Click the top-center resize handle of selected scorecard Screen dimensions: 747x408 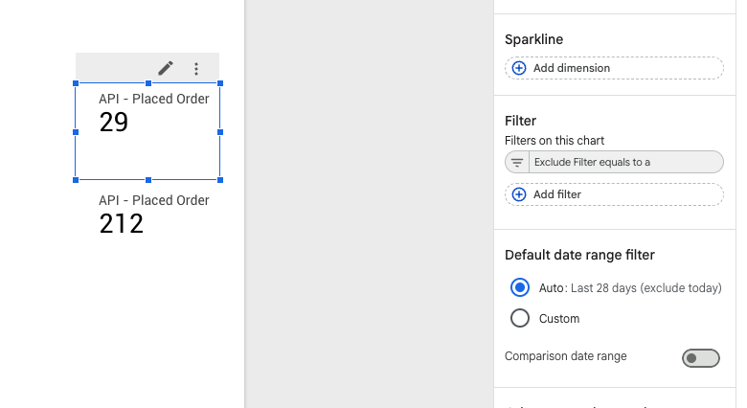click(147, 83)
